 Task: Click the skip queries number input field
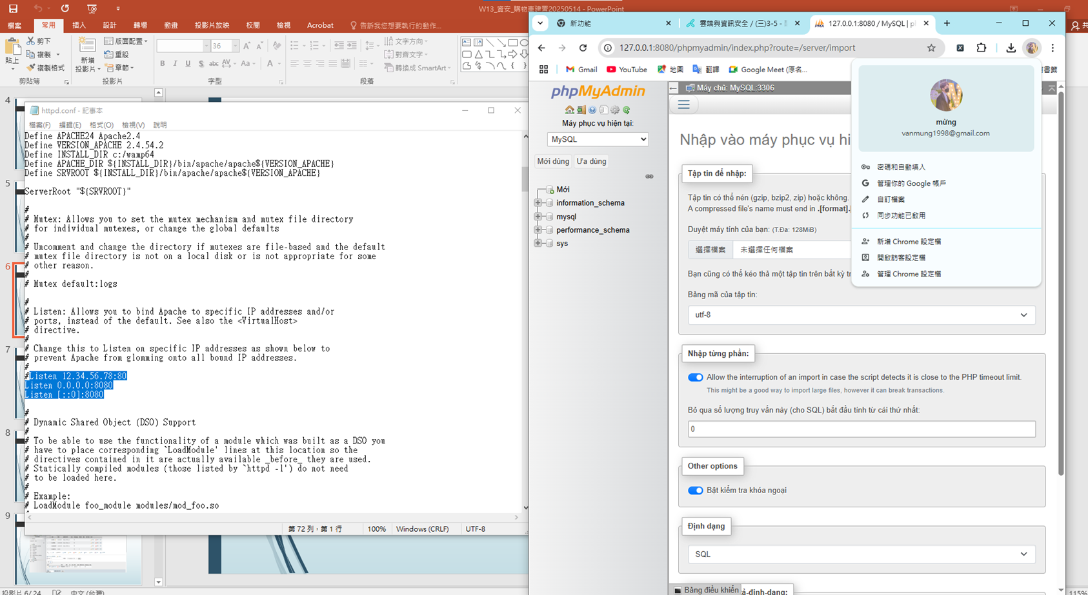861,429
